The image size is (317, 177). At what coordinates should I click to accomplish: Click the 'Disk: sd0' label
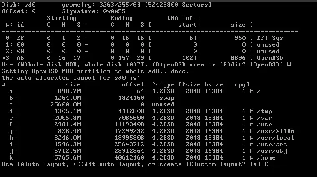tap(19, 5)
